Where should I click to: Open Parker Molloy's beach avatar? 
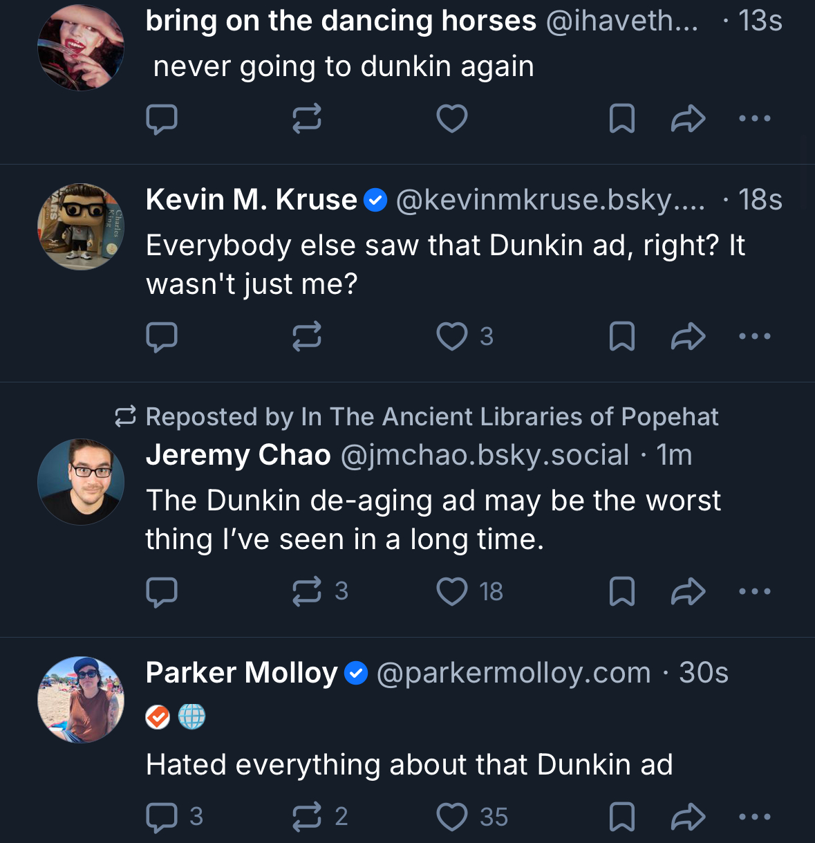81,700
